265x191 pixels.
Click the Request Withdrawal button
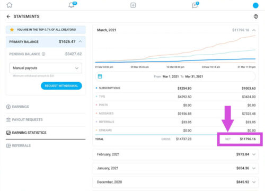(x=61, y=86)
